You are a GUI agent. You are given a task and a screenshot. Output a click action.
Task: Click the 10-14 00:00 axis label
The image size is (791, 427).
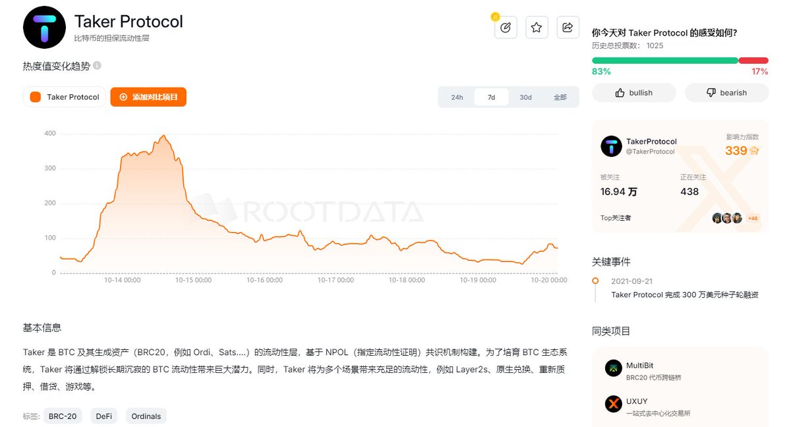pyautogui.click(x=122, y=280)
